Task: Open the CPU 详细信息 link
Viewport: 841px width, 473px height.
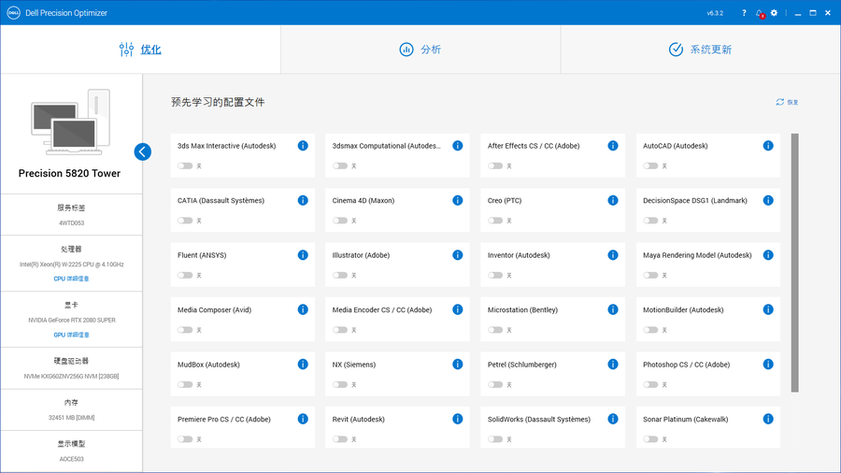Action: coord(71,279)
